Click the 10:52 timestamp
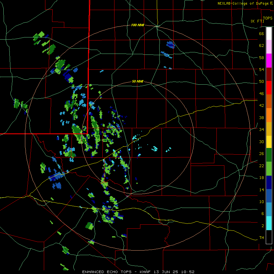Screen dimensions: 274x274 click(x=188, y=272)
